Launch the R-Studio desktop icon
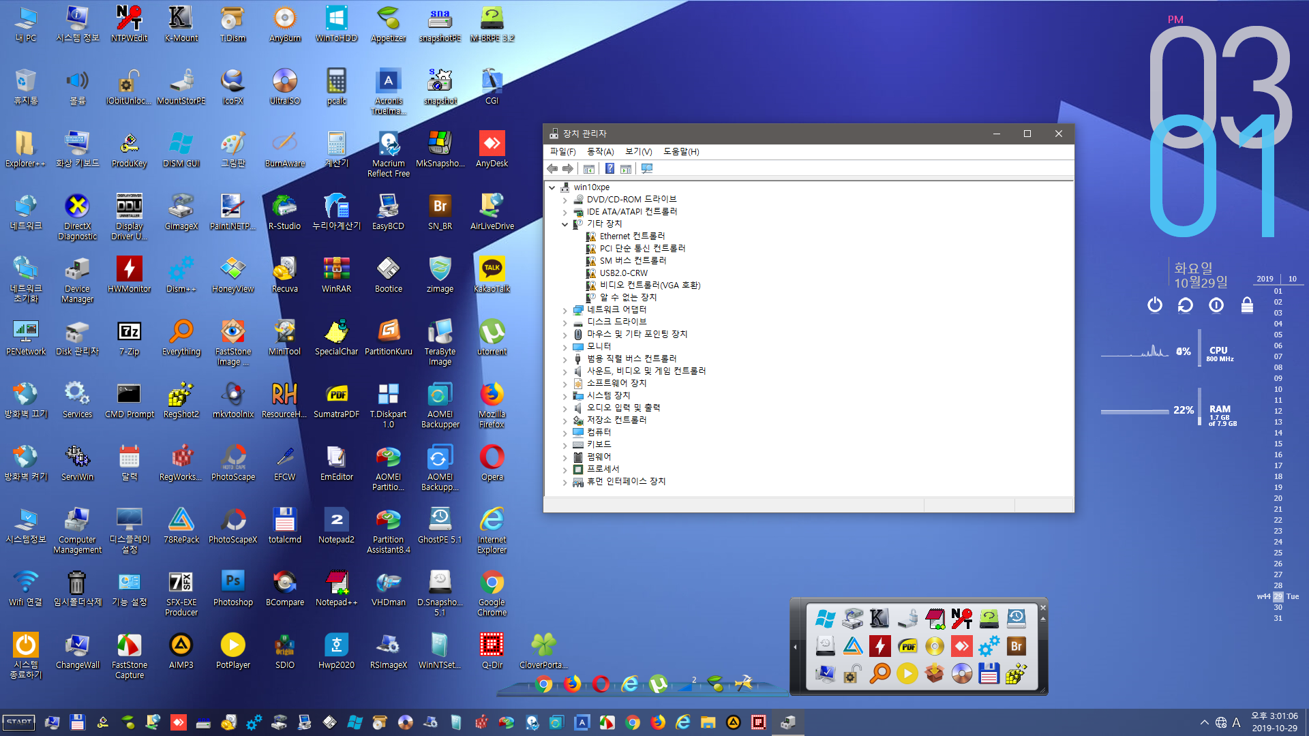1309x736 pixels. 284,212
